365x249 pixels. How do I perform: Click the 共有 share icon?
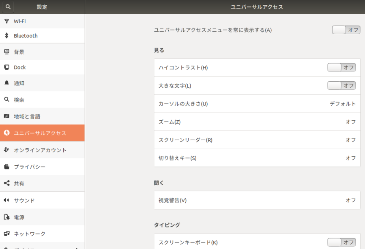coord(7,183)
